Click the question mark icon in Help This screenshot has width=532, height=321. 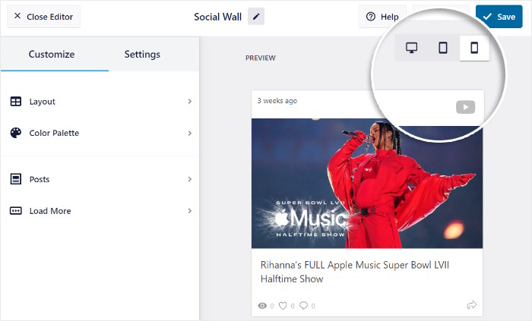[x=371, y=17]
